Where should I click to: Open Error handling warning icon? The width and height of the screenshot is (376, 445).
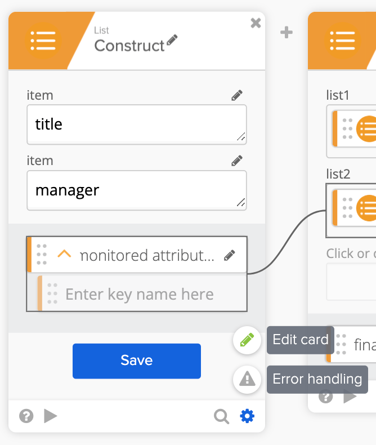click(x=247, y=380)
